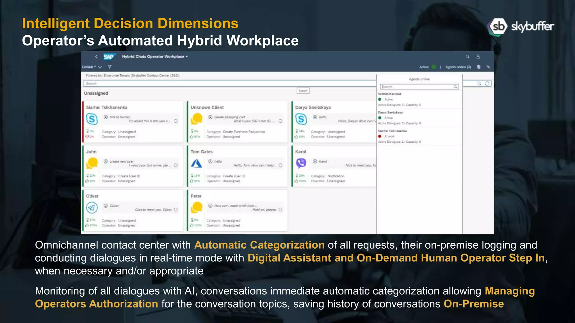Click the header magnifier search icon
Screen dimensions: 575x323
click(x=467, y=57)
